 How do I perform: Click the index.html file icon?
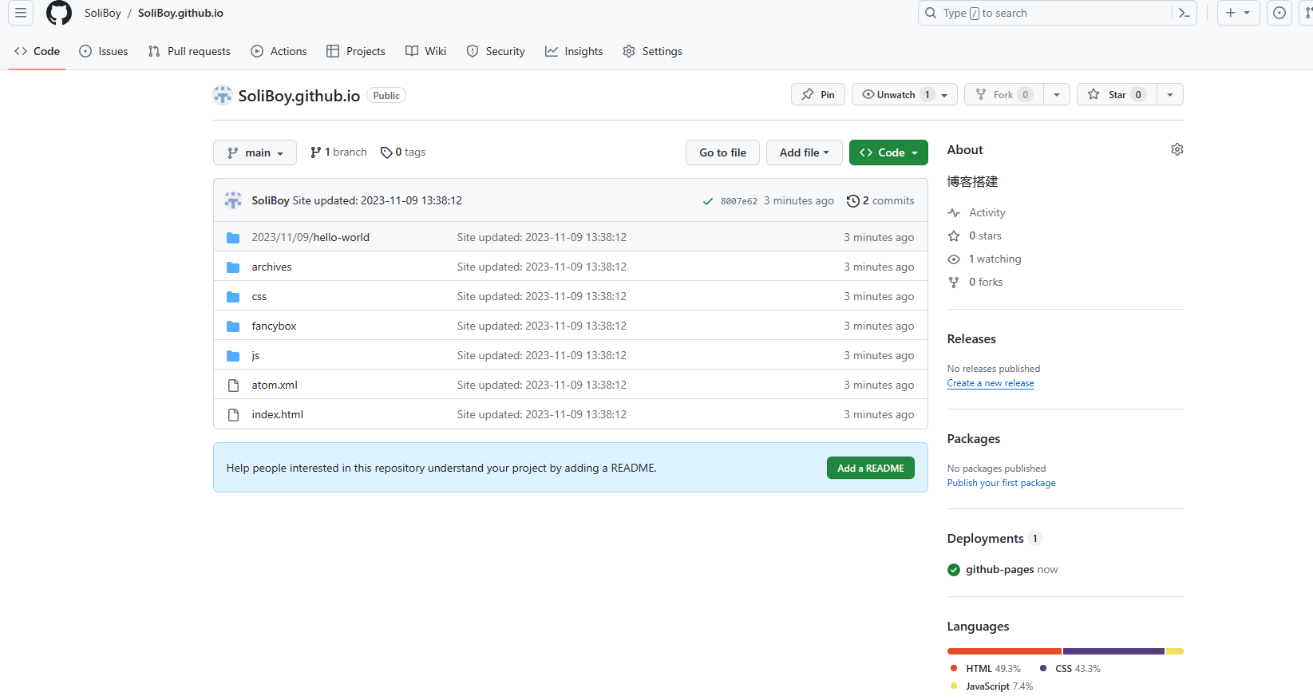coord(233,414)
